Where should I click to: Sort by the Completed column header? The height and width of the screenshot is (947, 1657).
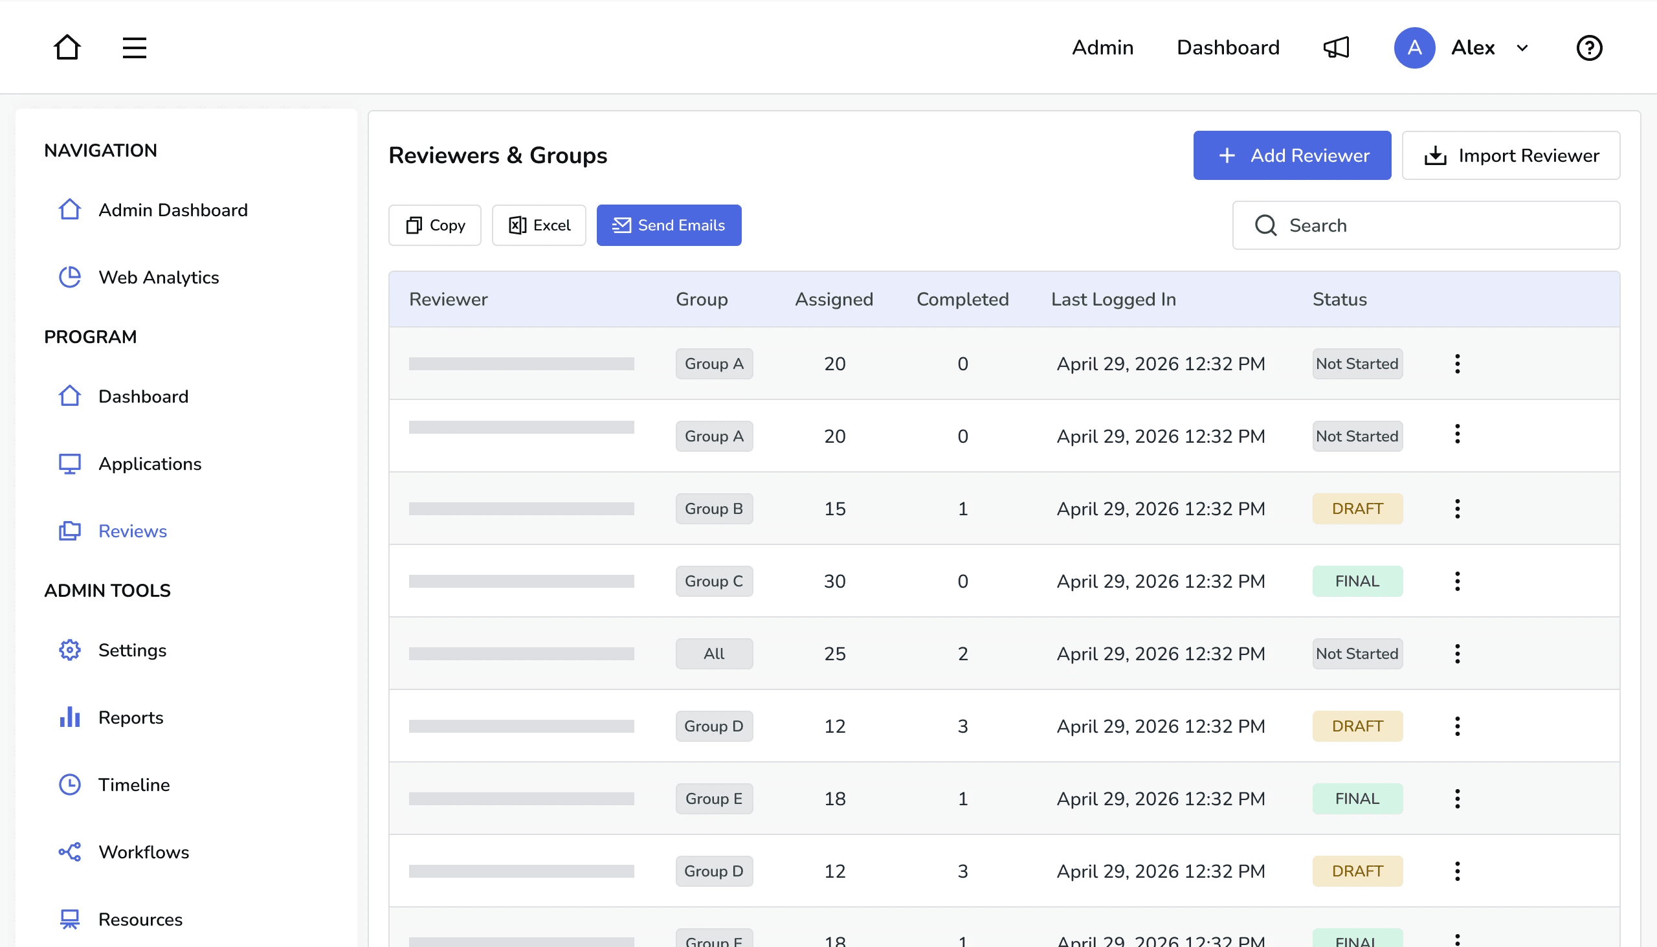pyautogui.click(x=962, y=299)
